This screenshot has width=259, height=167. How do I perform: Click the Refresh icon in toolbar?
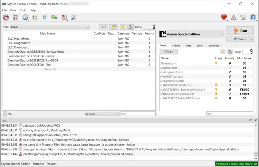[45, 17]
